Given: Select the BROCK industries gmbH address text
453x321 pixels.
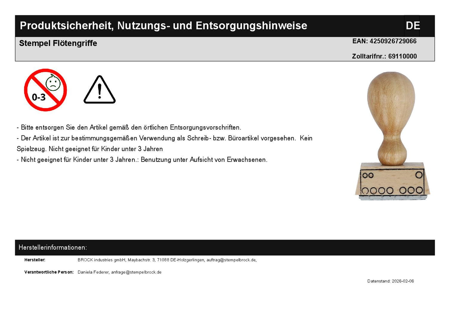Looking at the screenshot, I should [141, 260].
